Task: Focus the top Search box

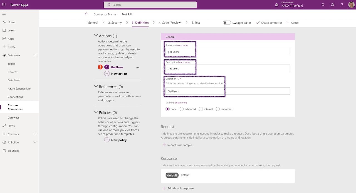Action: tap(150, 5)
